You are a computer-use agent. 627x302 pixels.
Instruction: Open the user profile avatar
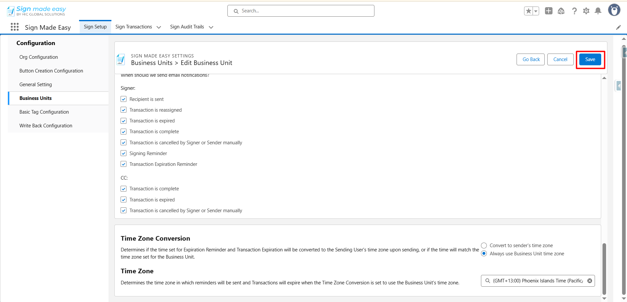[614, 10]
